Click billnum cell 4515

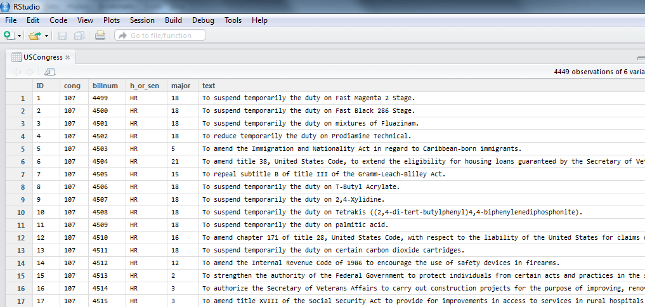[107, 301]
